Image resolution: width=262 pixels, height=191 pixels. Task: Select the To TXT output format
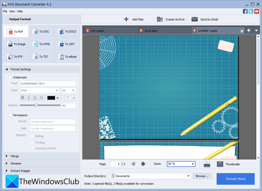point(42,57)
